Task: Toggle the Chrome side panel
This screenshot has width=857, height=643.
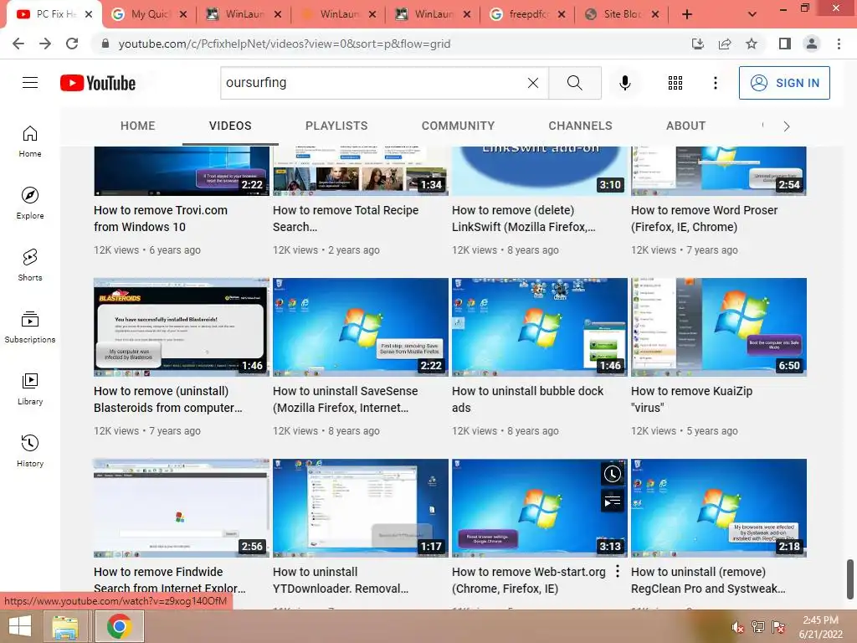Action: (x=785, y=44)
